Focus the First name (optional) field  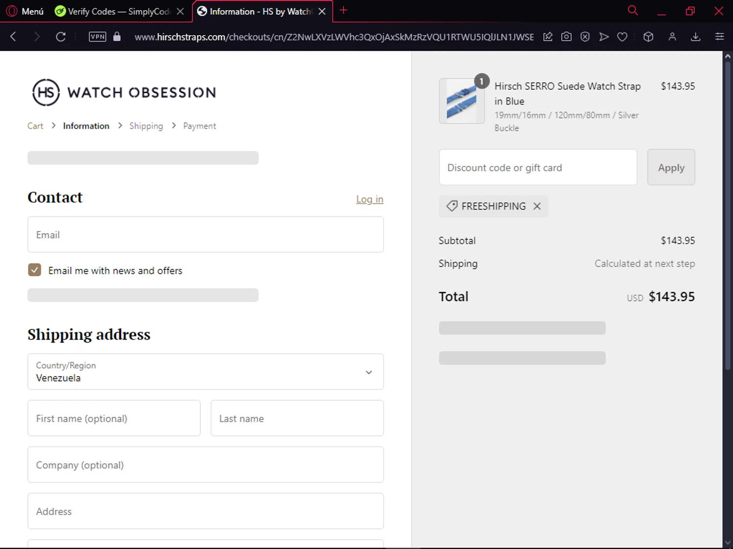(x=114, y=418)
